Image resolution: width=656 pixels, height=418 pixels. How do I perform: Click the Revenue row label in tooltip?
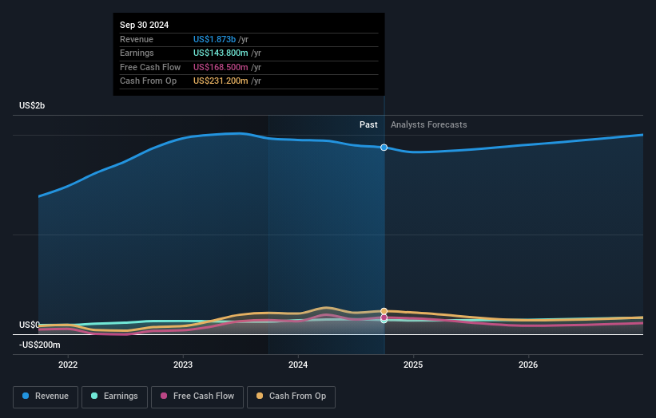pos(137,39)
